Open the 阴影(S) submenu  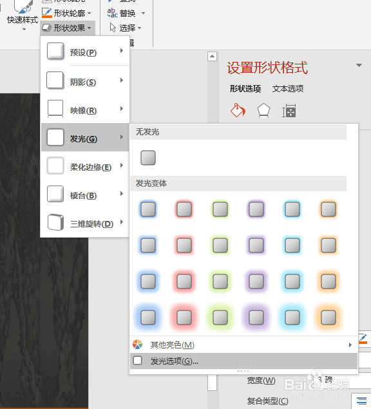click(85, 81)
